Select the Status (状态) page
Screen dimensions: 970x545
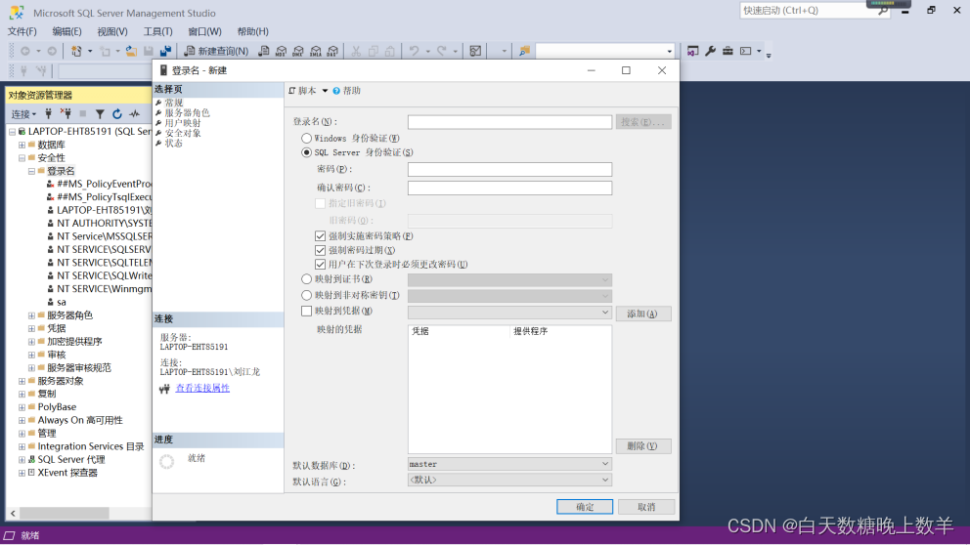(x=173, y=143)
